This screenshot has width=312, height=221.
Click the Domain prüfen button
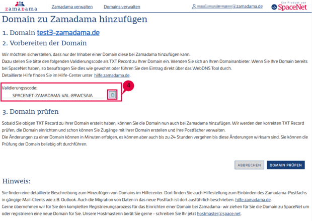[x=285, y=165]
